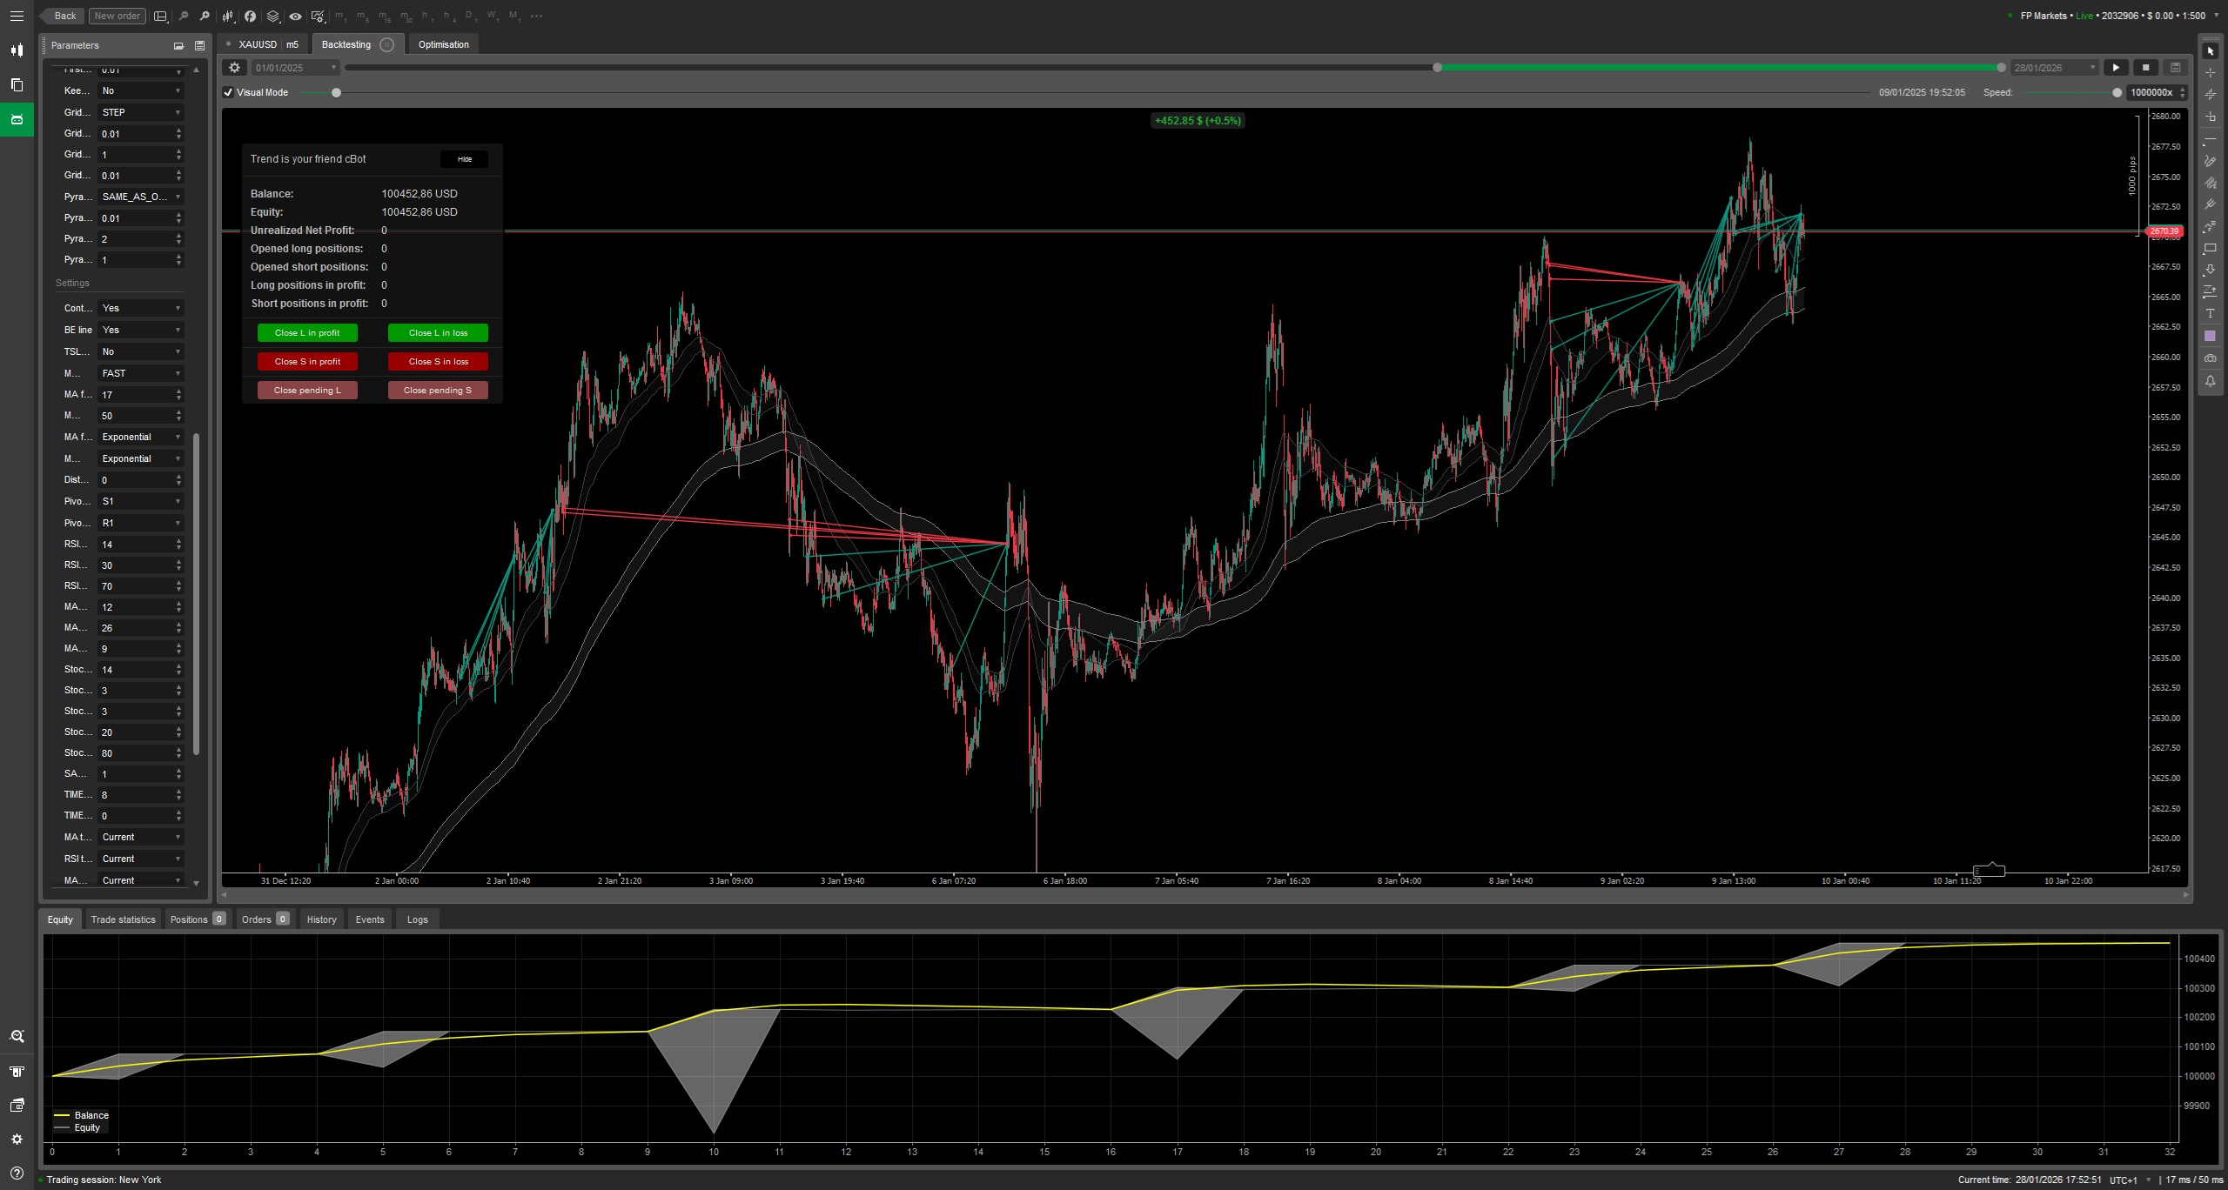Select the candlestick chart type icon
The image size is (2228, 1190).
tap(228, 16)
